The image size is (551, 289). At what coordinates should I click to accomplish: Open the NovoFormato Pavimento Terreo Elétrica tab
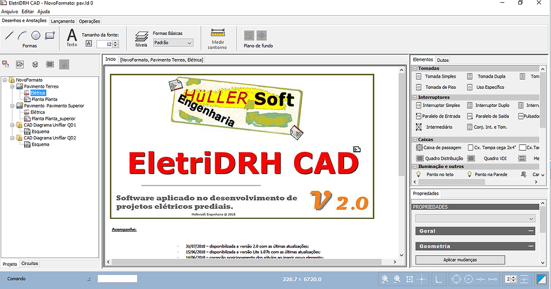coord(161,60)
